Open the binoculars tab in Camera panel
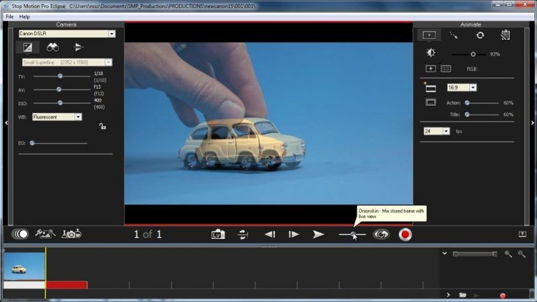Image resolution: width=537 pixels, height=302 pixels. [52, 47]
